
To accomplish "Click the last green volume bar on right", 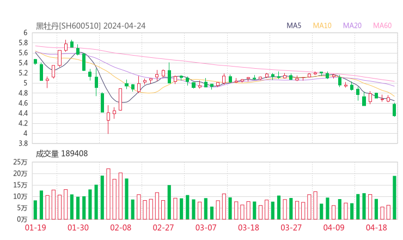I will click(x=394, y=198).
